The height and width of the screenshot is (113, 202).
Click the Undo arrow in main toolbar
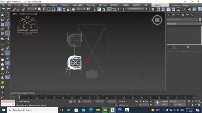point(4,9)
